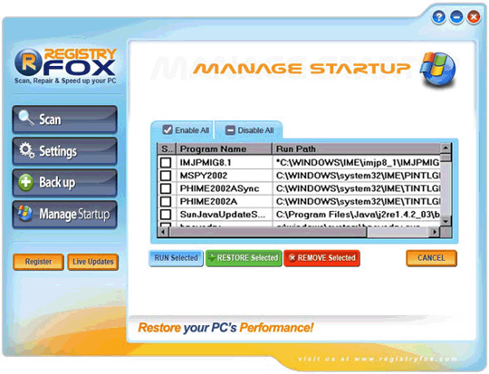Click the Registry Fox logo
The height and width of the screenshot is (374, 489).
65,66
